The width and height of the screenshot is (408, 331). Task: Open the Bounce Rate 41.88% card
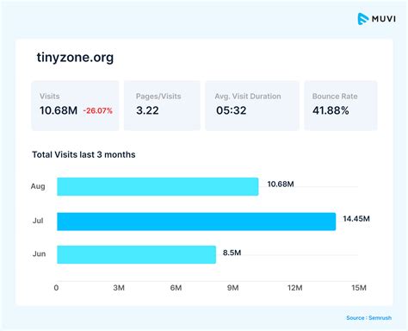(x=341, y=106)
